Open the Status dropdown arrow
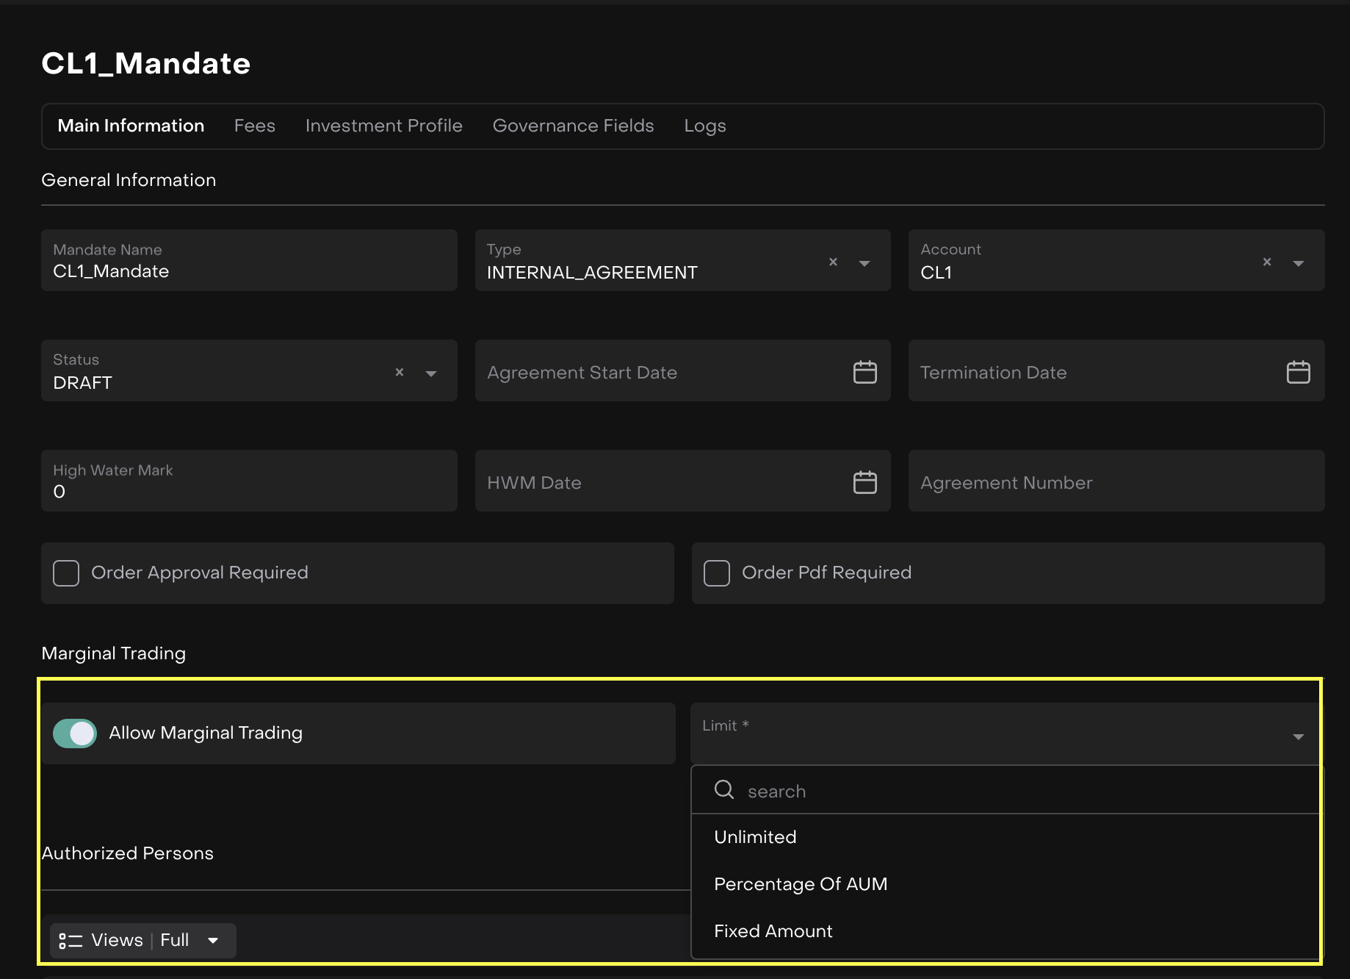1350x979 pixels. click(x=431, y=373)
